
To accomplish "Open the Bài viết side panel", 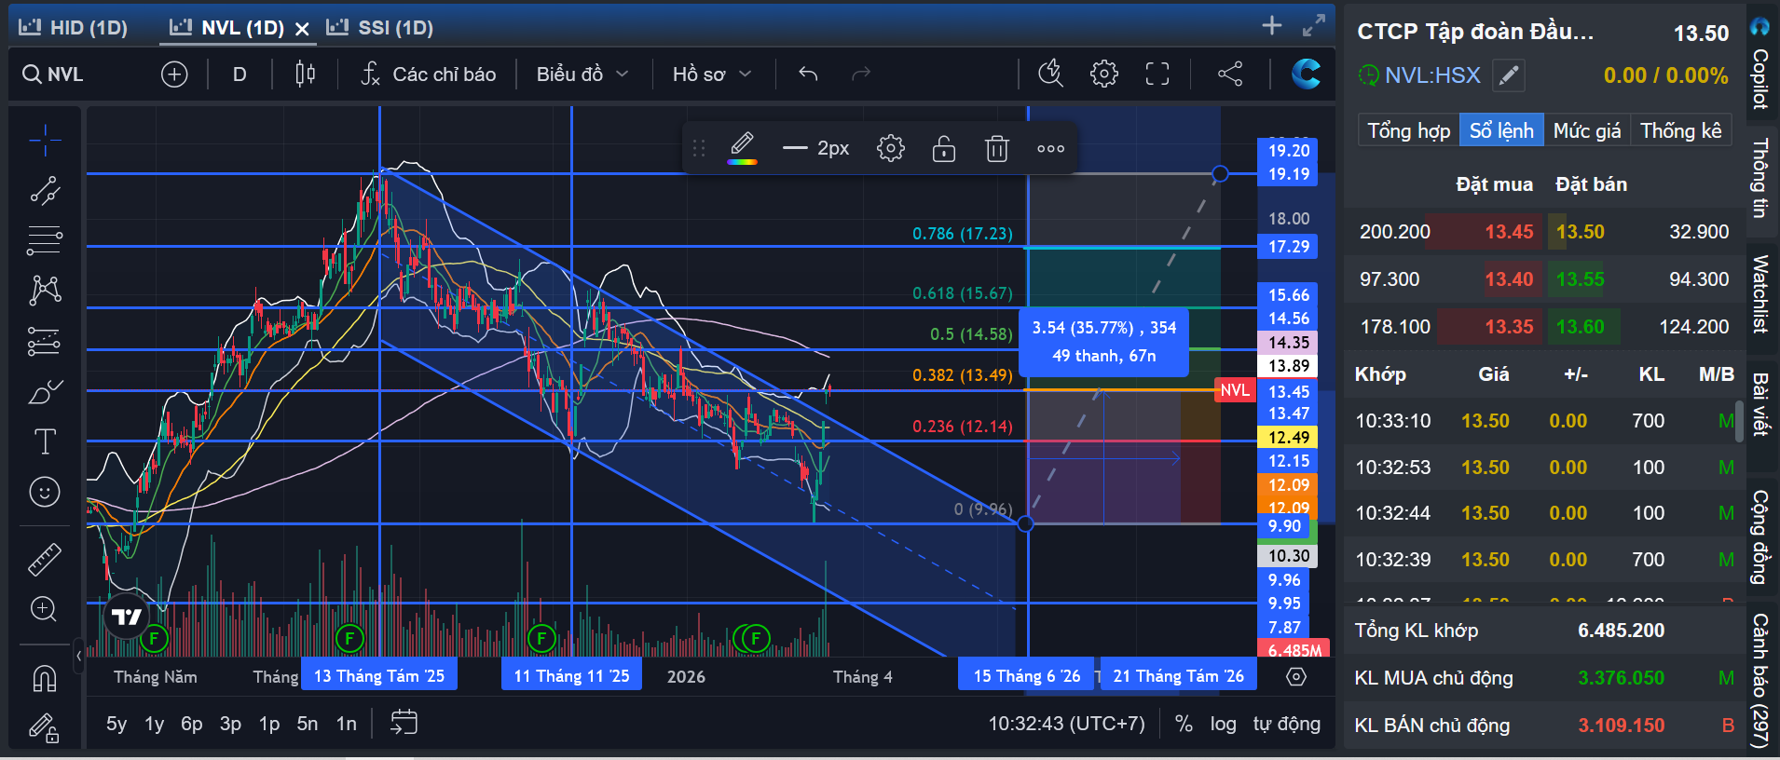I will tap(1759, 404).
